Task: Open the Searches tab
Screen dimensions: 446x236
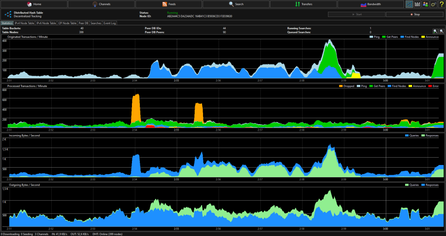Action: (x=96, y=23)
